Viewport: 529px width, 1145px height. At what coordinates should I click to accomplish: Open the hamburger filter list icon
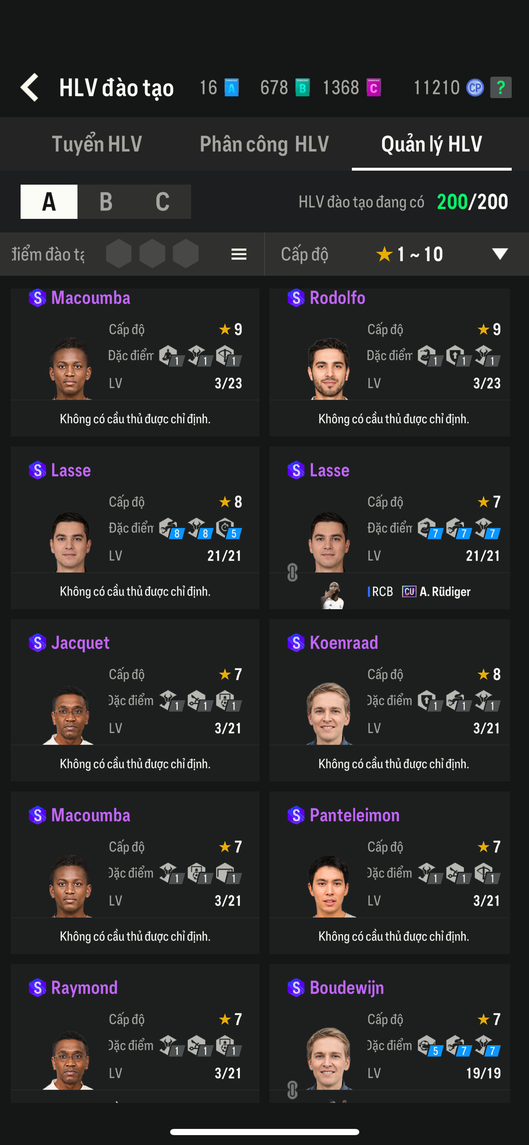[239, 254]
